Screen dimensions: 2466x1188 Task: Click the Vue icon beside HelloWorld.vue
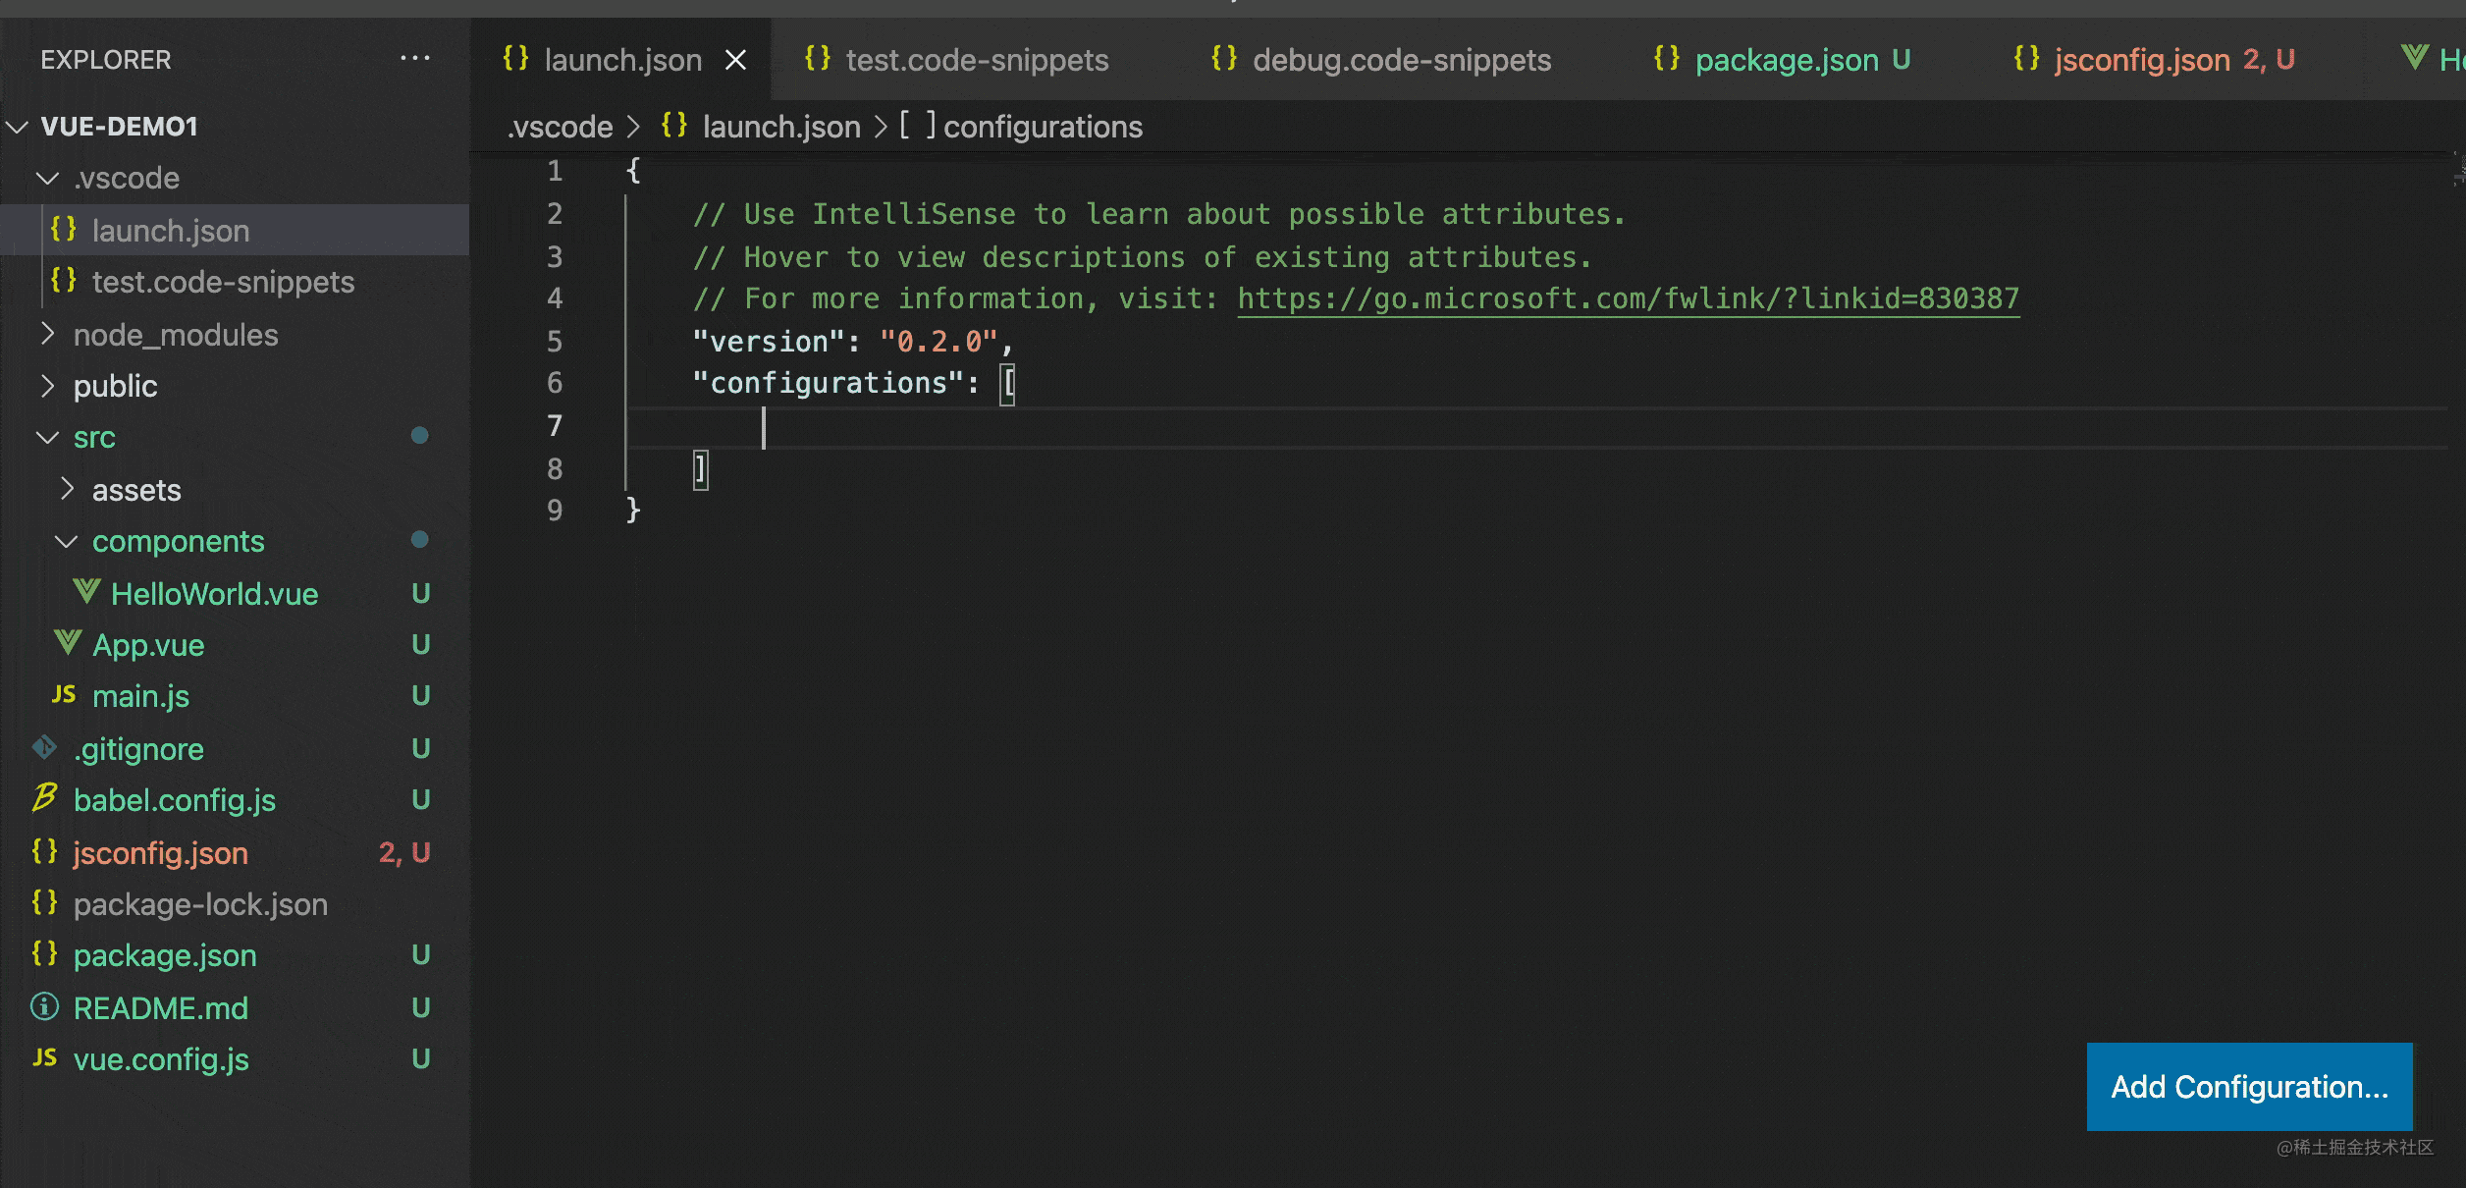(86, 592)
